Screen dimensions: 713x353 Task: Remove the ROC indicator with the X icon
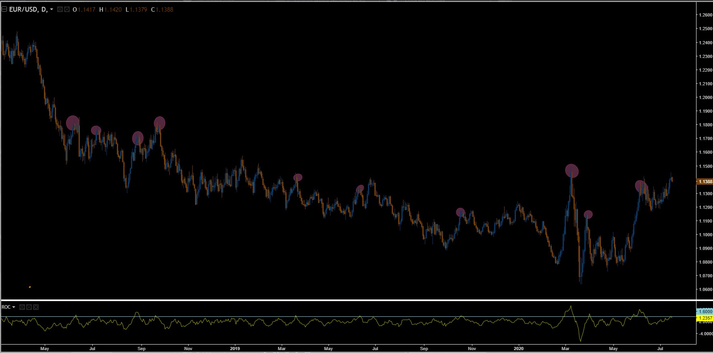click(x=36, y=307)
